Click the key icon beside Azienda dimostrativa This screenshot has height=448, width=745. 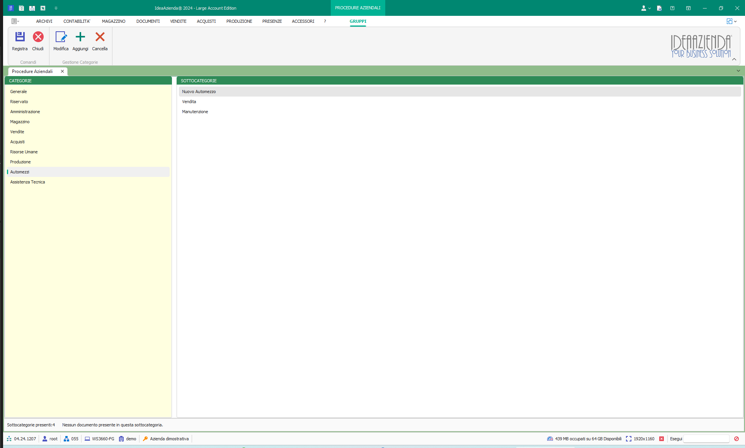point(145,439)
